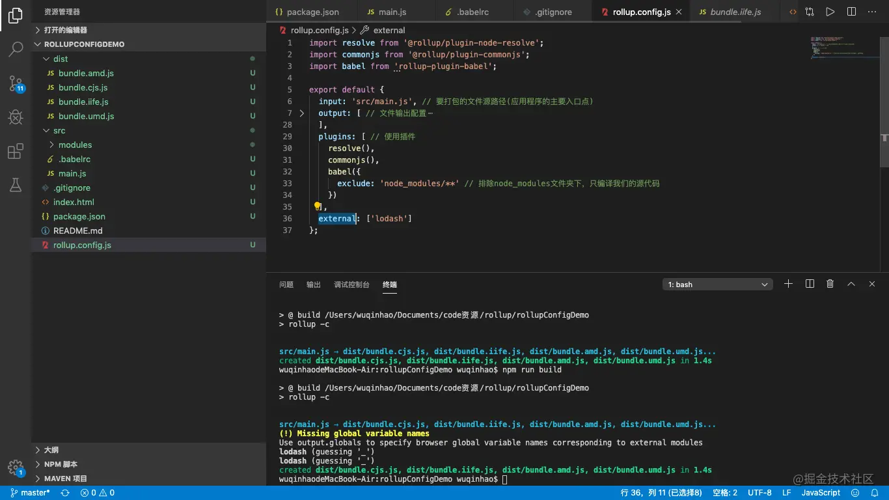Maximize the panel with the up chevron
889x500 pixels.
pos(851,284)
